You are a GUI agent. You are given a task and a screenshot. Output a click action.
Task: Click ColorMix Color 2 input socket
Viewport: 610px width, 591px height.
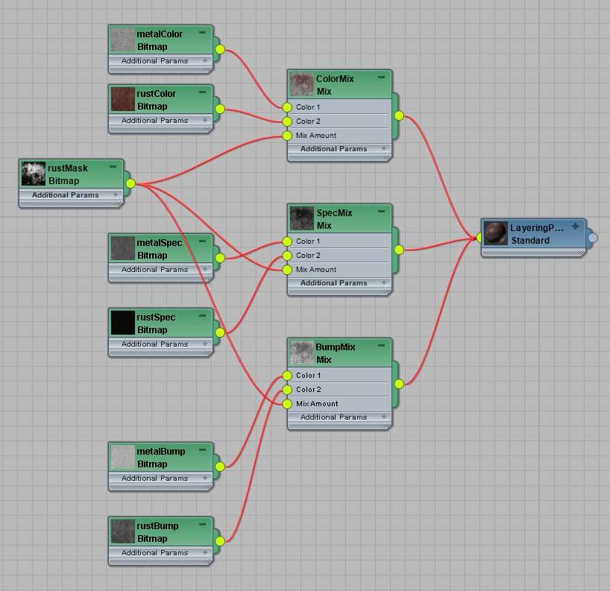(x=287, y=121)
